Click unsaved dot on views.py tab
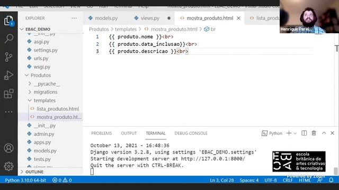 (x=169, y=18)
